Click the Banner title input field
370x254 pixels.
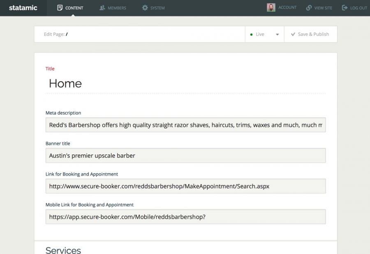click(x=185, y=156)
